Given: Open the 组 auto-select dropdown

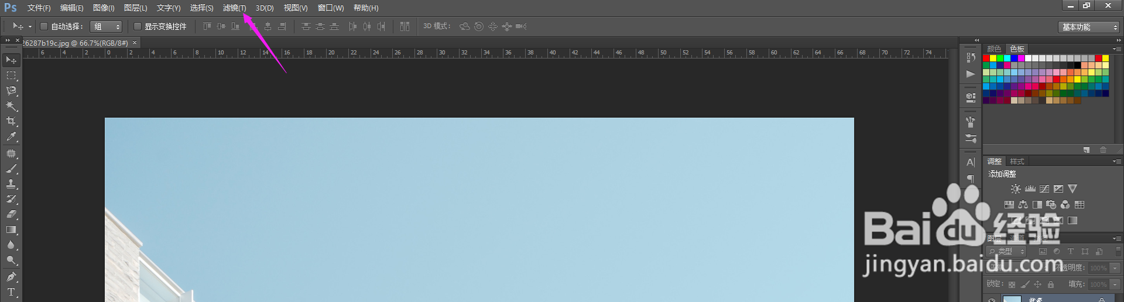Looking at the screenshot, I should coord(106,26).
